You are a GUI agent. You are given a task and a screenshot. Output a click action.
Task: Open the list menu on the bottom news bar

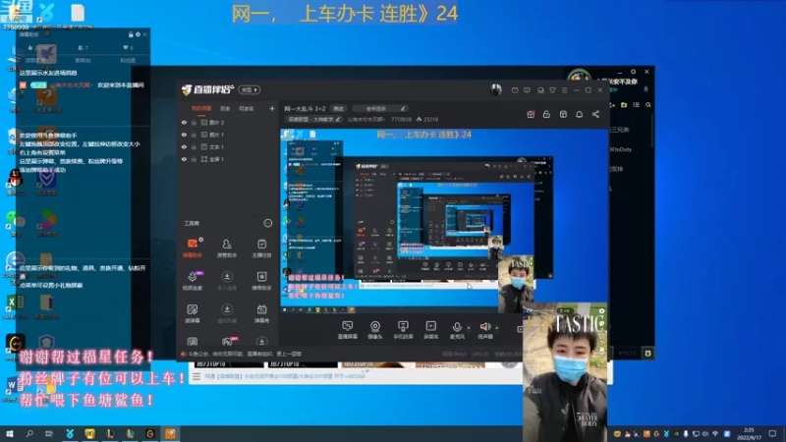pos(196,376)
